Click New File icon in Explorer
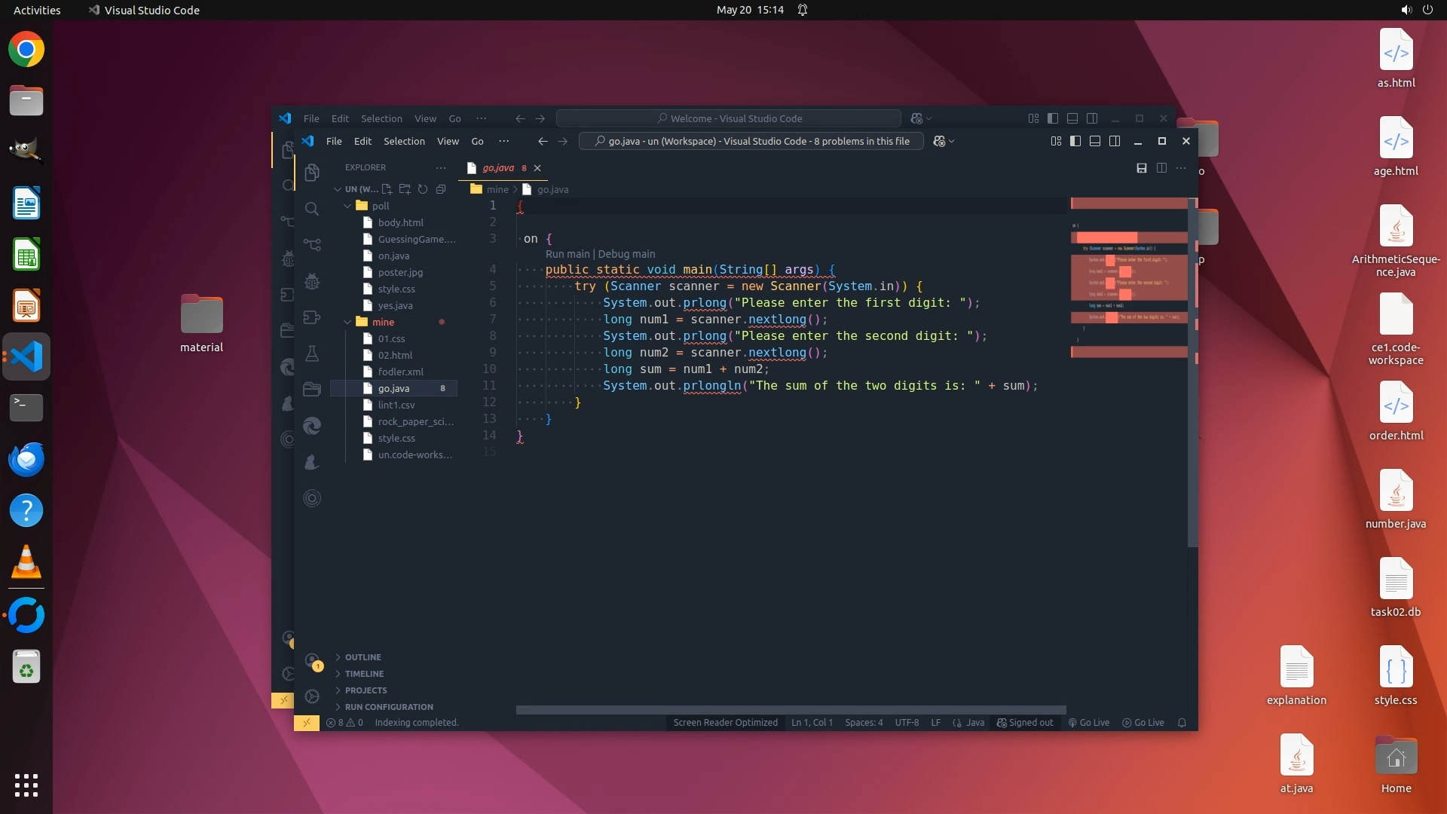Screen dimensions: 1447x814 [x=387, y=189]
